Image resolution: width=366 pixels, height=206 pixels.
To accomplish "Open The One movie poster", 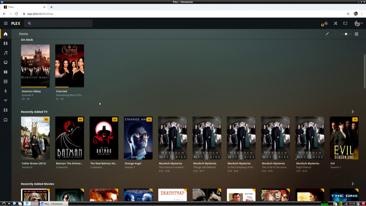I will coord(344,195).
